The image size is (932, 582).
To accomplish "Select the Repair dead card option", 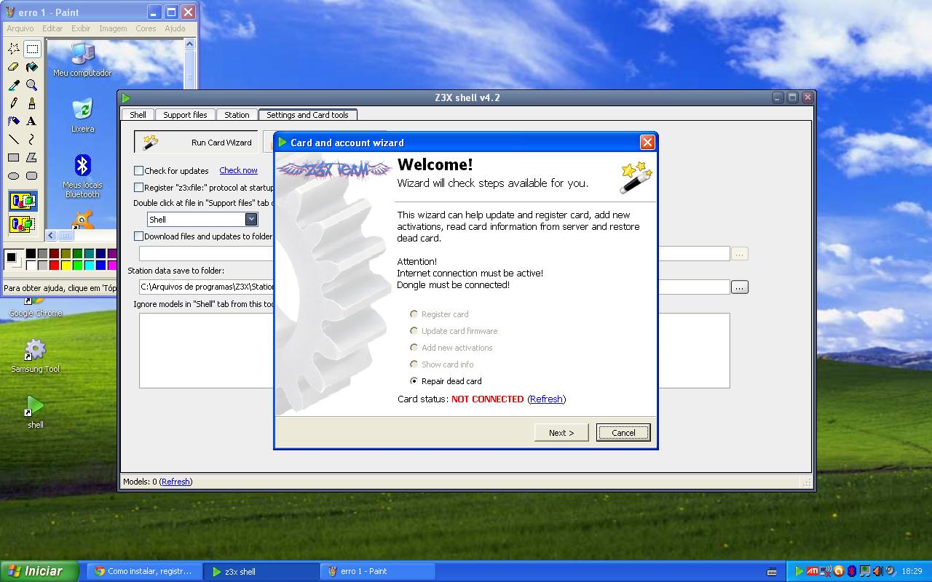I will coord(414,381).
